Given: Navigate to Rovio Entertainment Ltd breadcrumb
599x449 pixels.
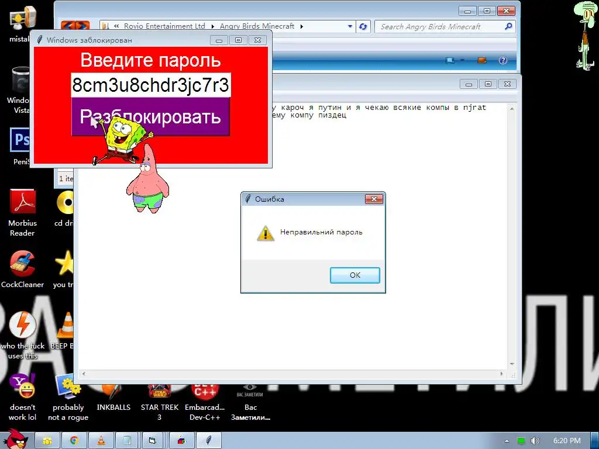Looking at the screenshot, I should coord(164,26).
